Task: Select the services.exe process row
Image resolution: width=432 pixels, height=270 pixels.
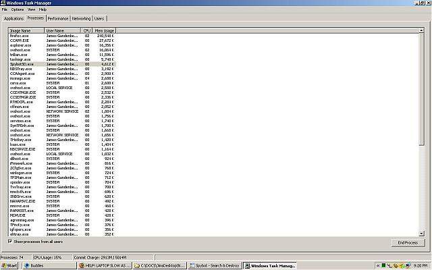Action: pos(62,121)
